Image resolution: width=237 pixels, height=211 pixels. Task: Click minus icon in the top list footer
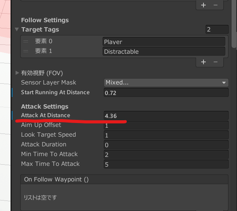[216, 5]
